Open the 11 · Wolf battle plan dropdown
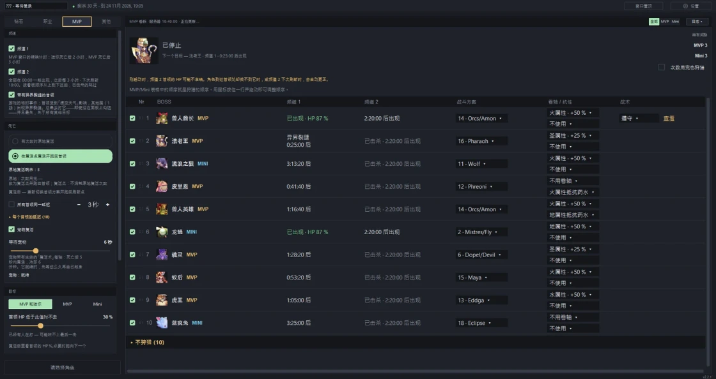 click(x=481, y=164)
